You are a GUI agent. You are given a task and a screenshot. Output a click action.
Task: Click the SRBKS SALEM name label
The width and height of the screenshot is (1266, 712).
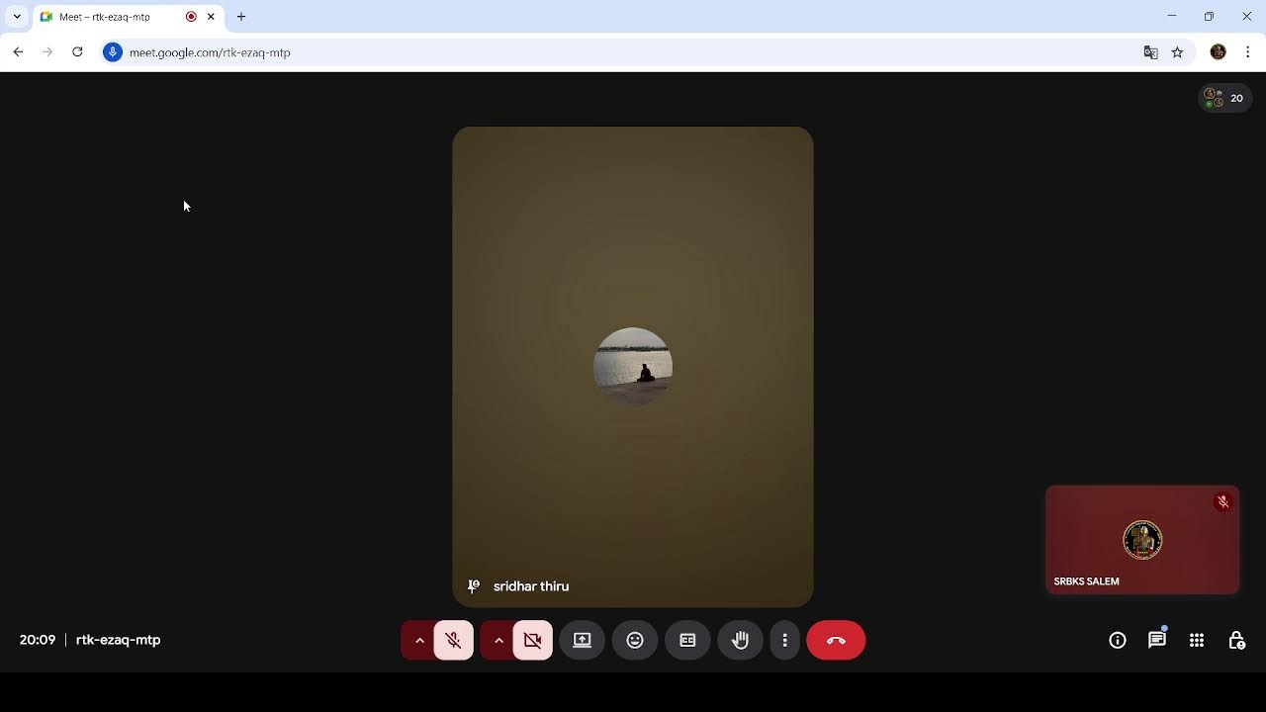(1087, 581)
